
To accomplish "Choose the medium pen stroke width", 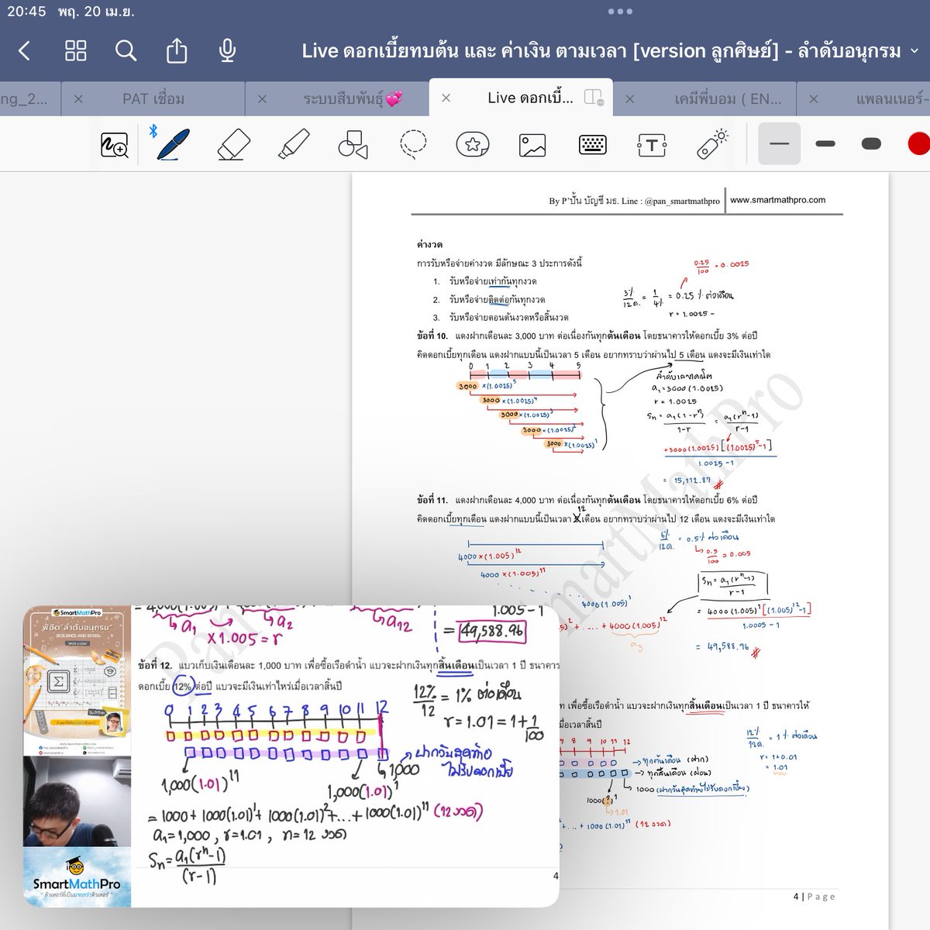I will click(825, 143).
